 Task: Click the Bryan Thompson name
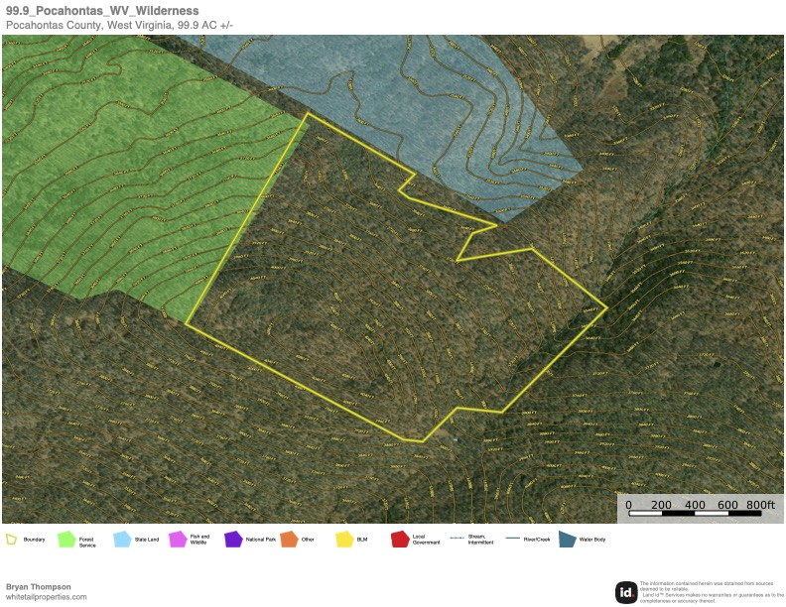38,586
